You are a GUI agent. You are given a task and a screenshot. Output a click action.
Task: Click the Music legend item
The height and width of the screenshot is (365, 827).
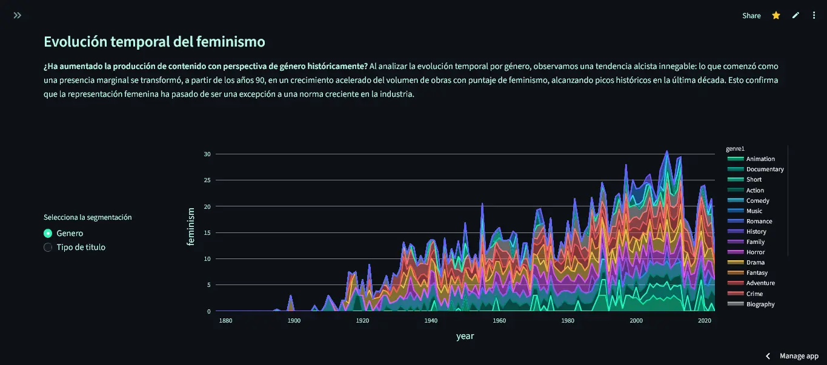click(754, 211)
